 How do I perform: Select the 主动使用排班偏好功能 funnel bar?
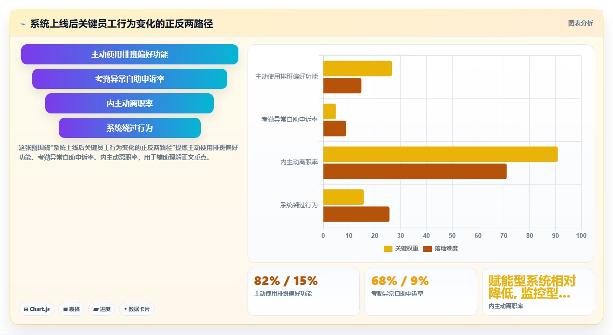pyautogui.click(x=130, y=54)
